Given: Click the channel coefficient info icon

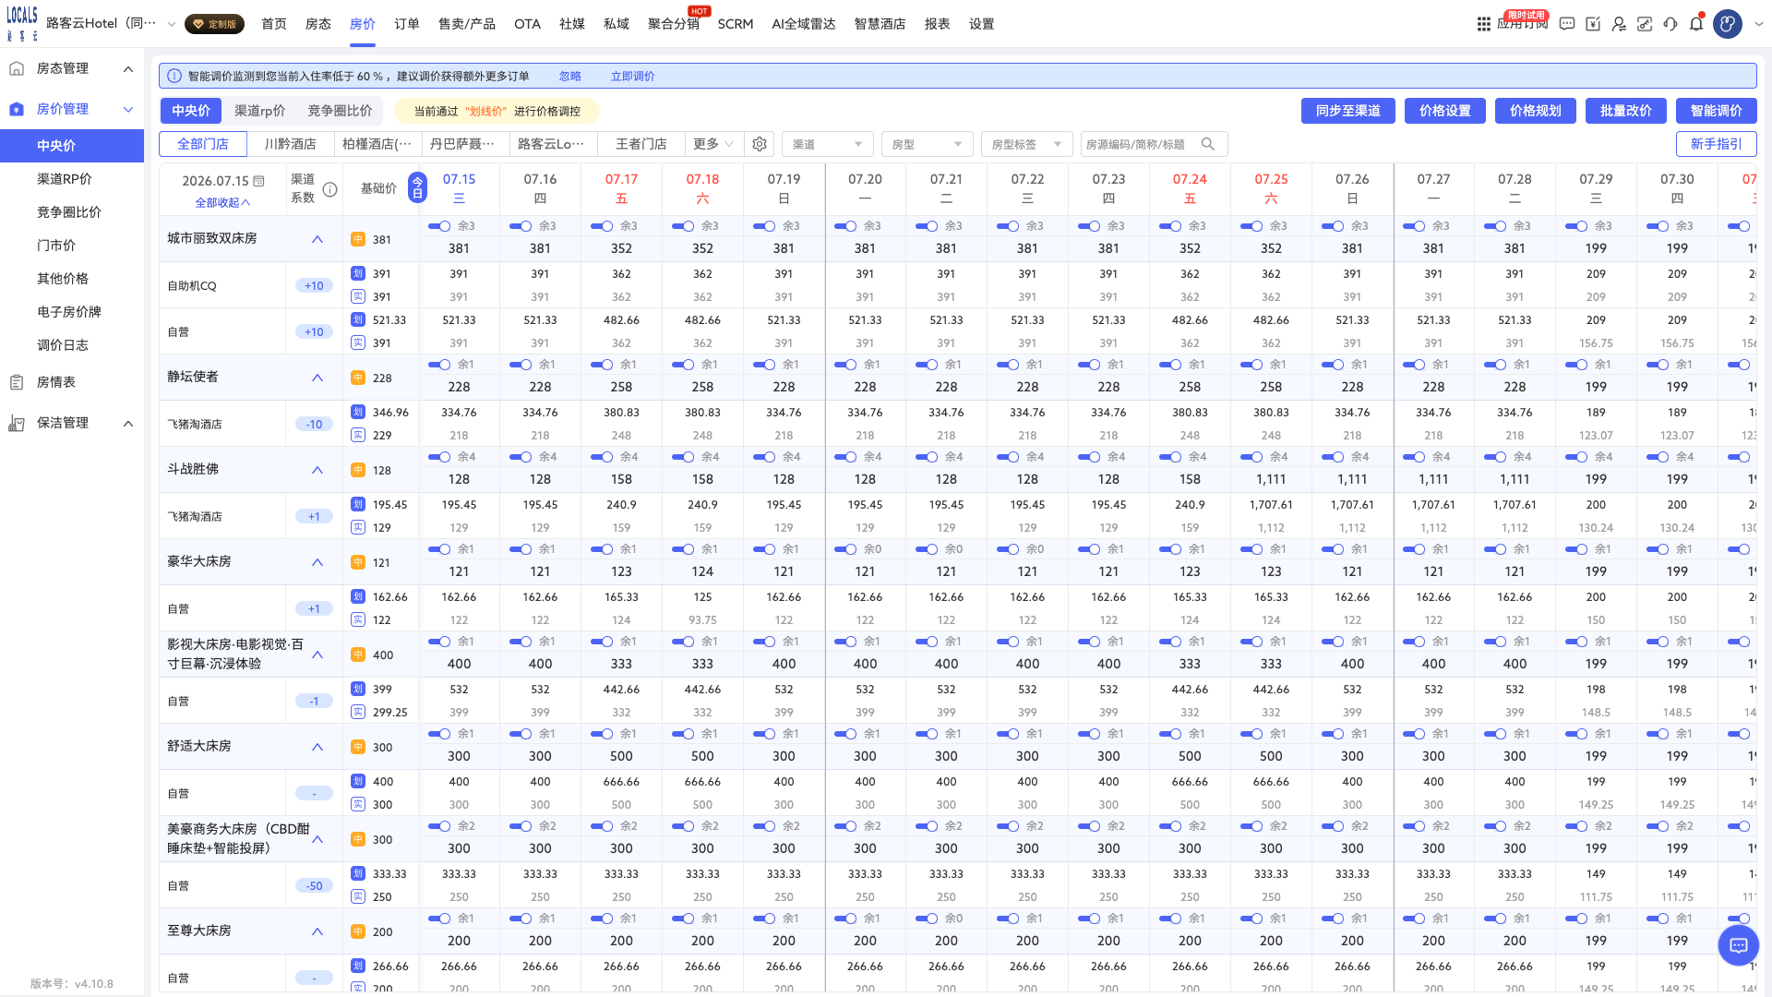Looking at the screenshot, I should point(329,189).
